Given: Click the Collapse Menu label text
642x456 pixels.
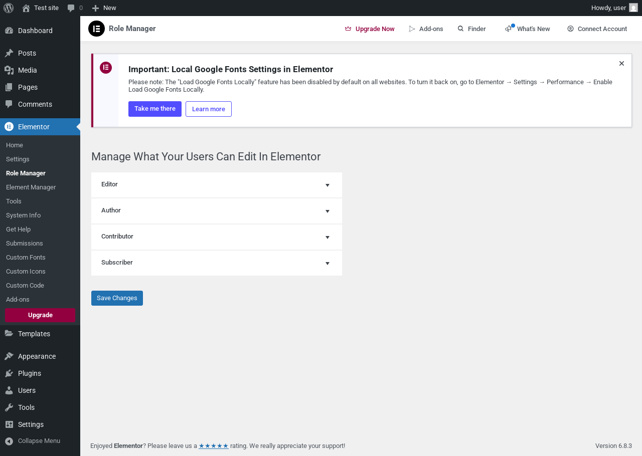Looking at the screenshot, I should (x=39, y=441).
